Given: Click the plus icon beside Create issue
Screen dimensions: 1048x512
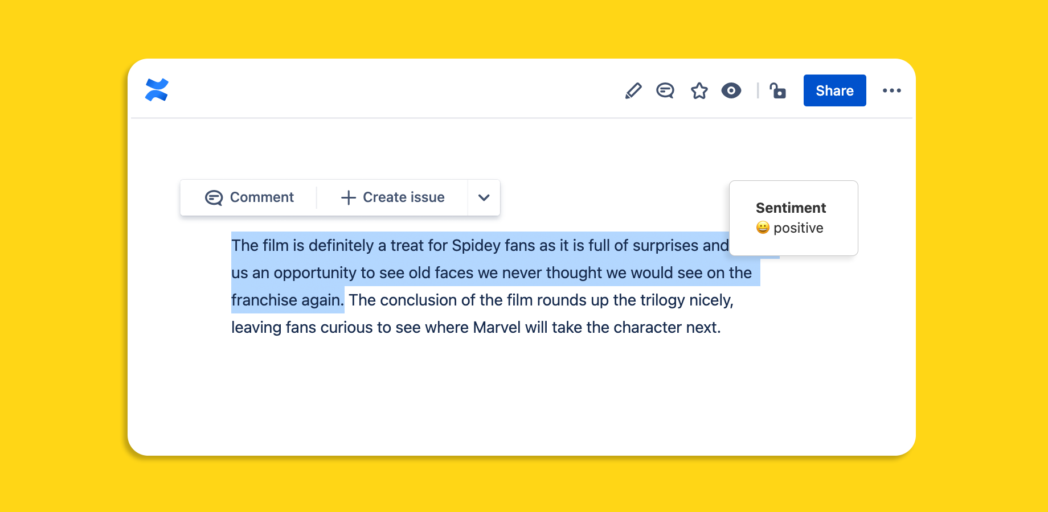Looking at the screenshot, I should 348,197.
